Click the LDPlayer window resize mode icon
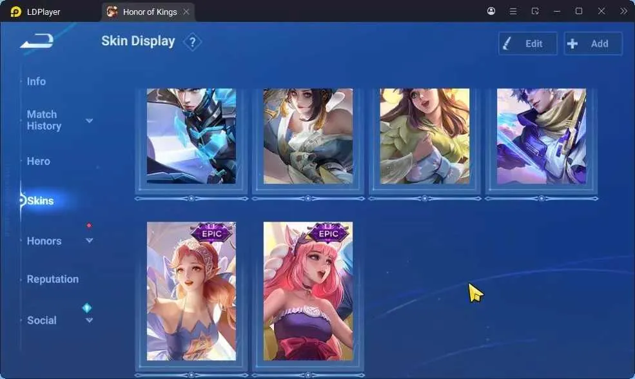Image resolution: width=635 pixels, height=379 pixels. point(535,12)
